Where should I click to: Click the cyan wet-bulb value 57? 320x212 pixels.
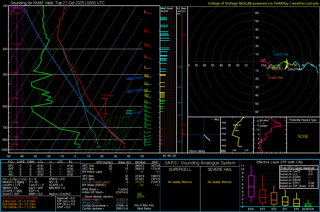(99, 147)
